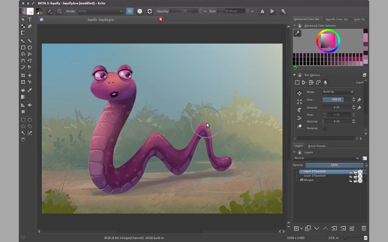Select the Line tool in toolbox
The height and width of the screenshot is (242, 388).
[x=30, y=41]
